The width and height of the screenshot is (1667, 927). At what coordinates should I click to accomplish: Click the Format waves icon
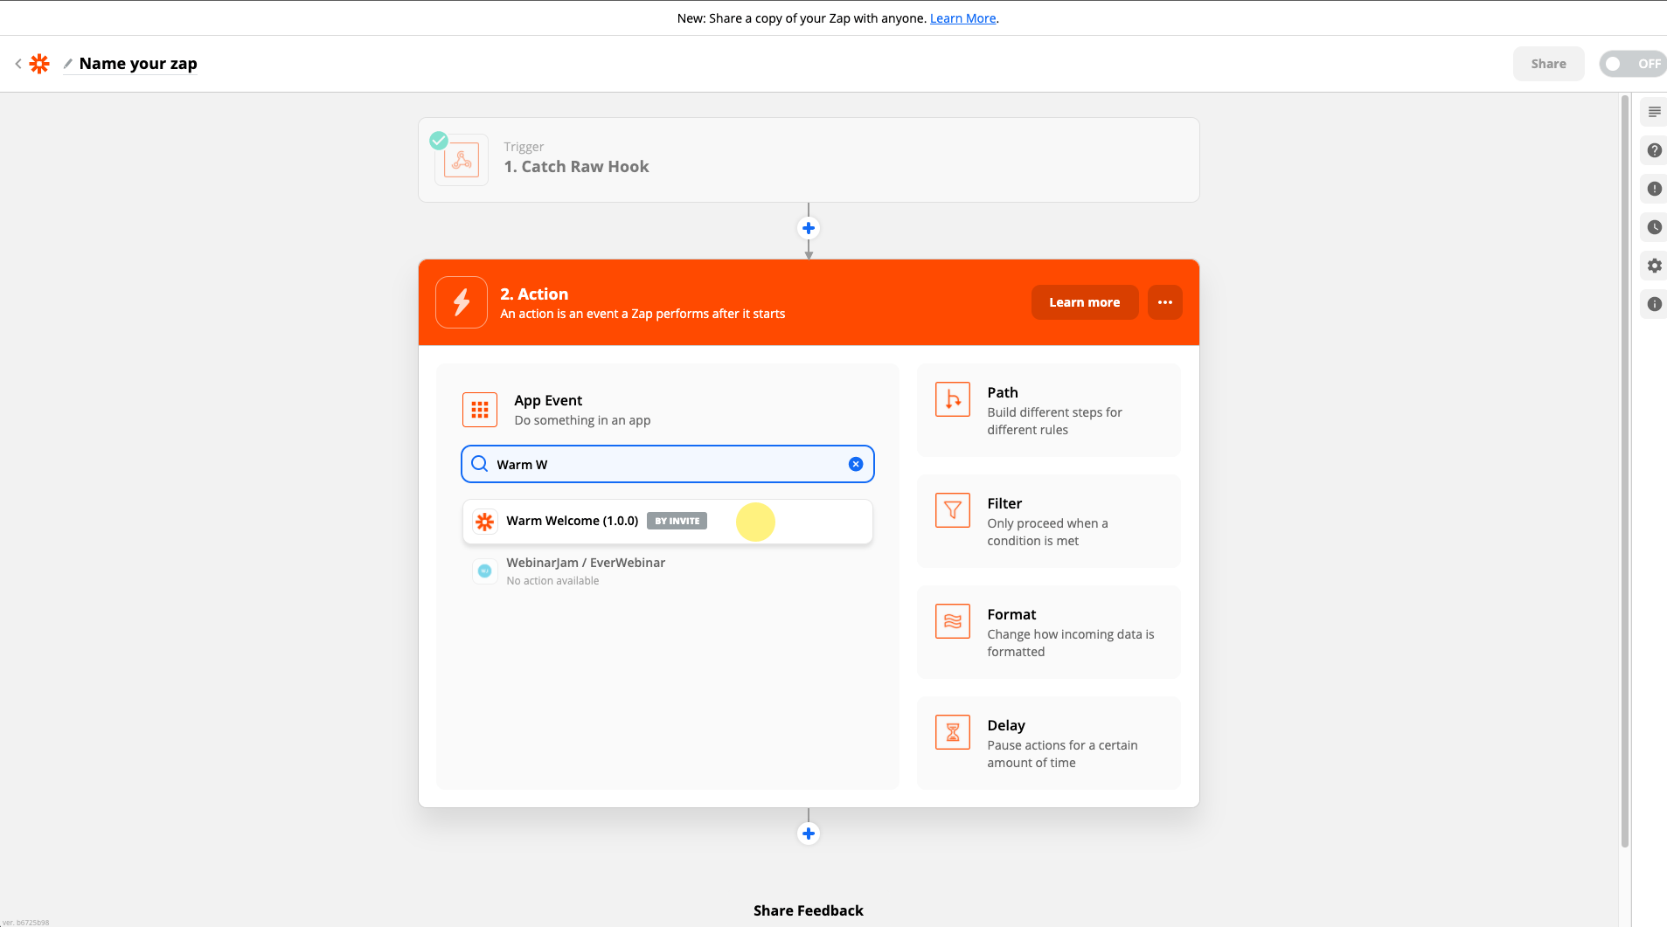953,621
